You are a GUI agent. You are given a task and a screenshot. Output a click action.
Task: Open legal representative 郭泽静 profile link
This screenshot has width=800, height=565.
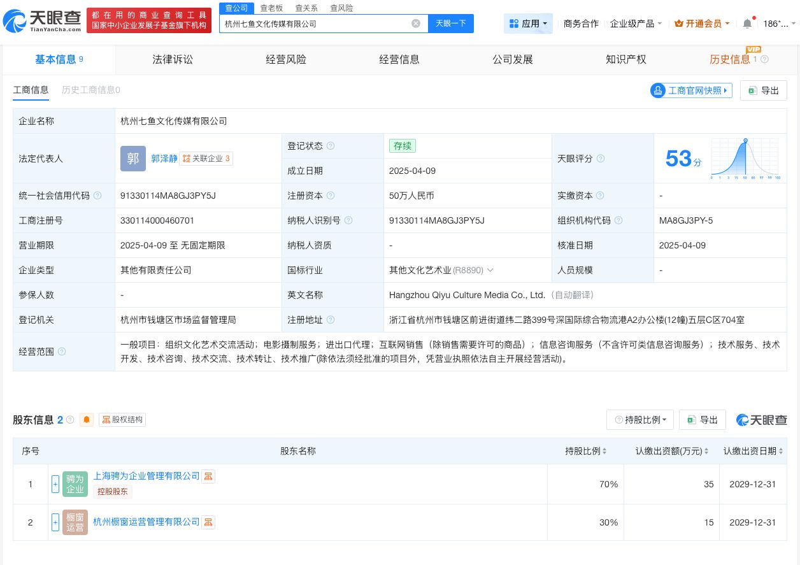[164, 159]
